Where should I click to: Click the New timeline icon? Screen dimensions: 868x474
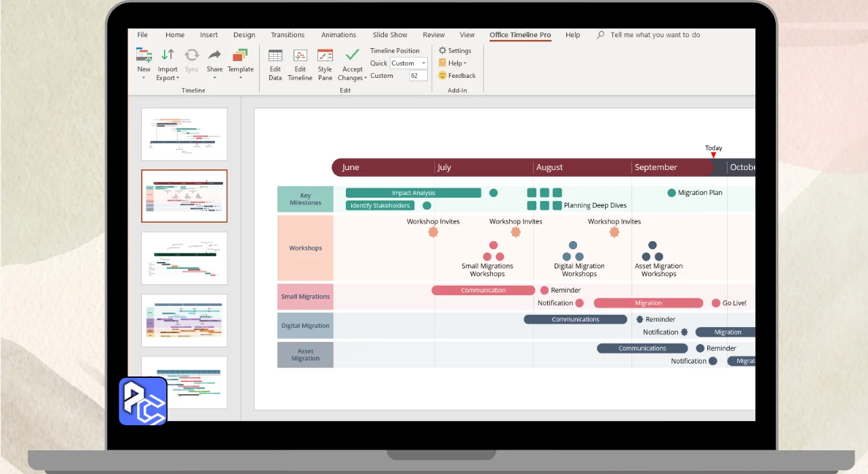144,56
